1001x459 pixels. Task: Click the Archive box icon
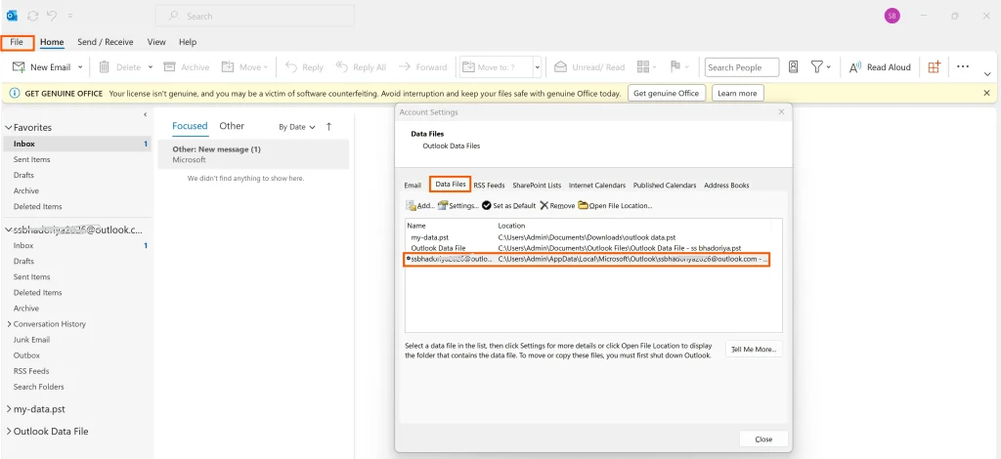pos(169,67)
